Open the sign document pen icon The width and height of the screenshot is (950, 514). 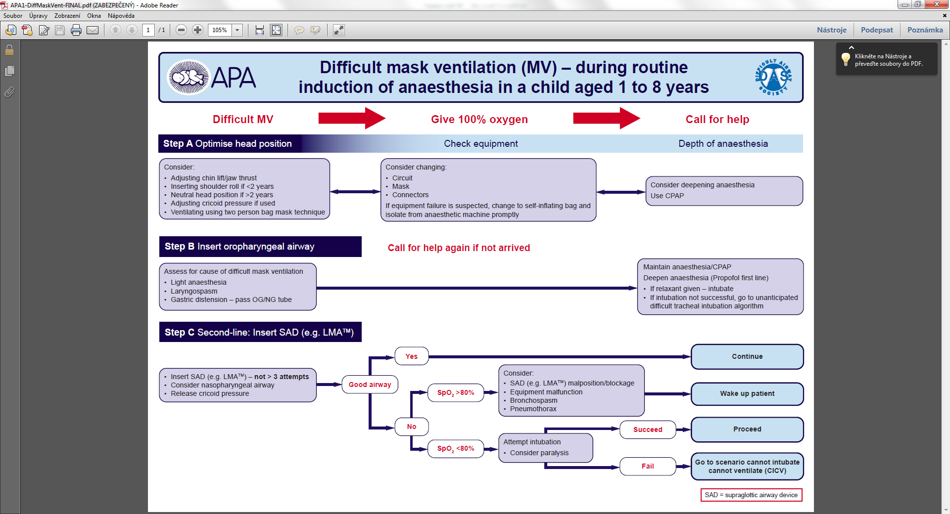[44, 30]
